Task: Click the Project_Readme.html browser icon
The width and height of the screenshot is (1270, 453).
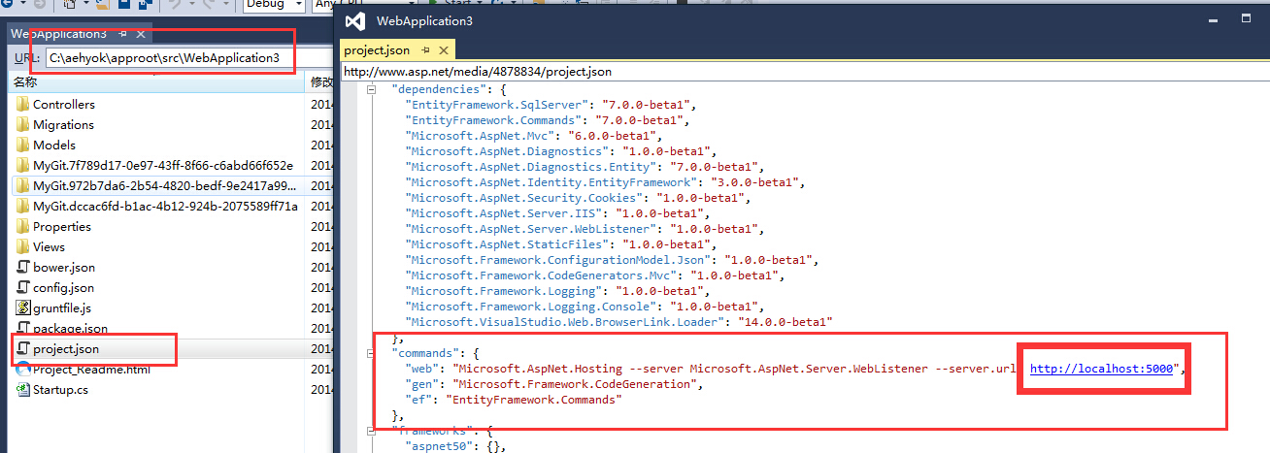Action: click(x=23, y=369)
